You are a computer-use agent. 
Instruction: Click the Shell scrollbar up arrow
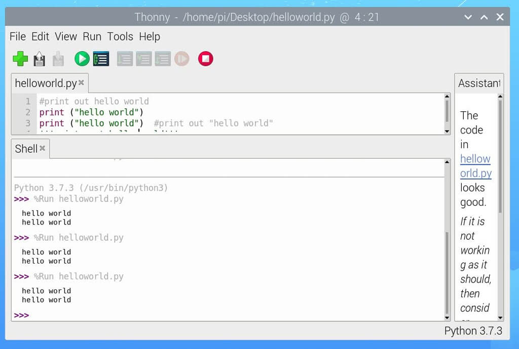(x=447, y=162)
